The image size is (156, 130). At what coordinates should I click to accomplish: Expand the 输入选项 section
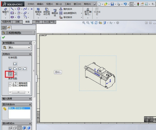click(30, 99)
